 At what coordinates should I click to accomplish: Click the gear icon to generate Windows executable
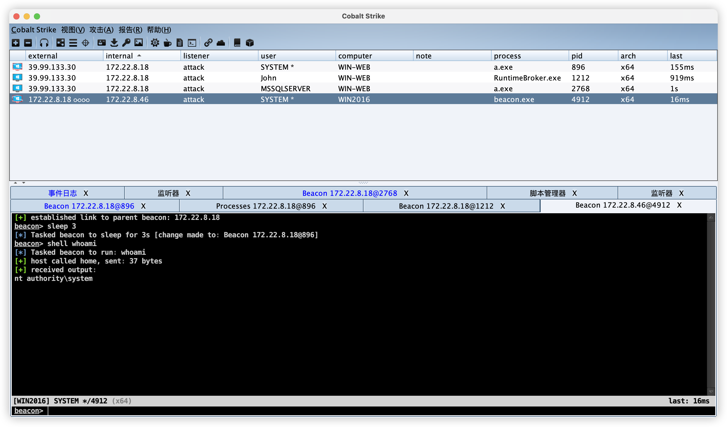[155, 43]
